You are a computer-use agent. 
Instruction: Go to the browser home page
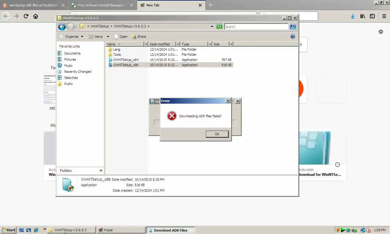pos(36,16)
